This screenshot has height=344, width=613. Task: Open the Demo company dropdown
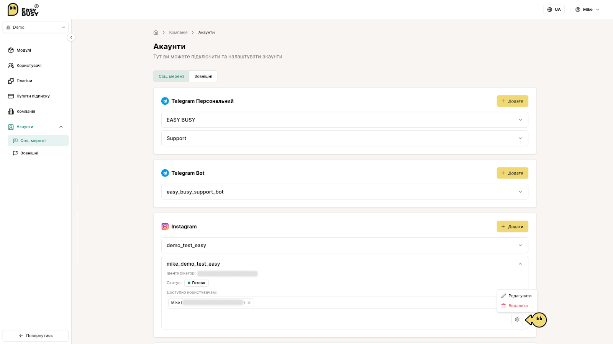(x=36, y=28)
